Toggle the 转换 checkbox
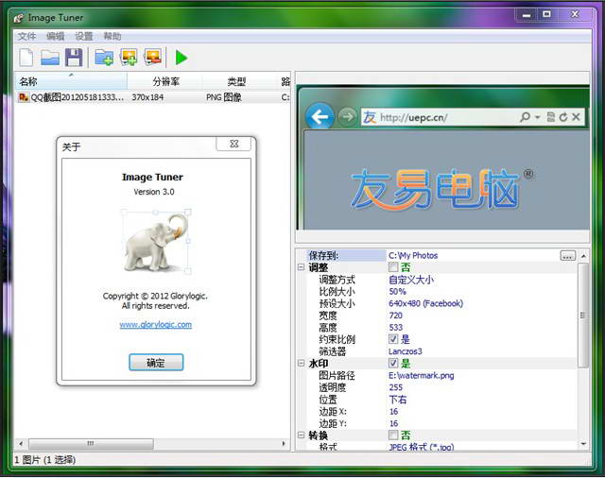Screen dimensions: 605x478 coord(393,435)
